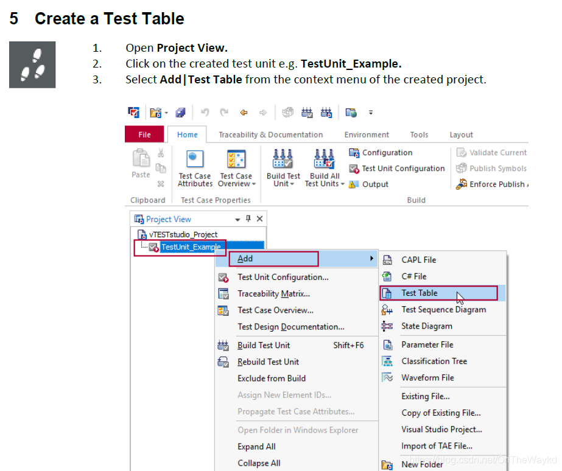
Task: Add a Test Table from submenu
Action: pos(442,293)
